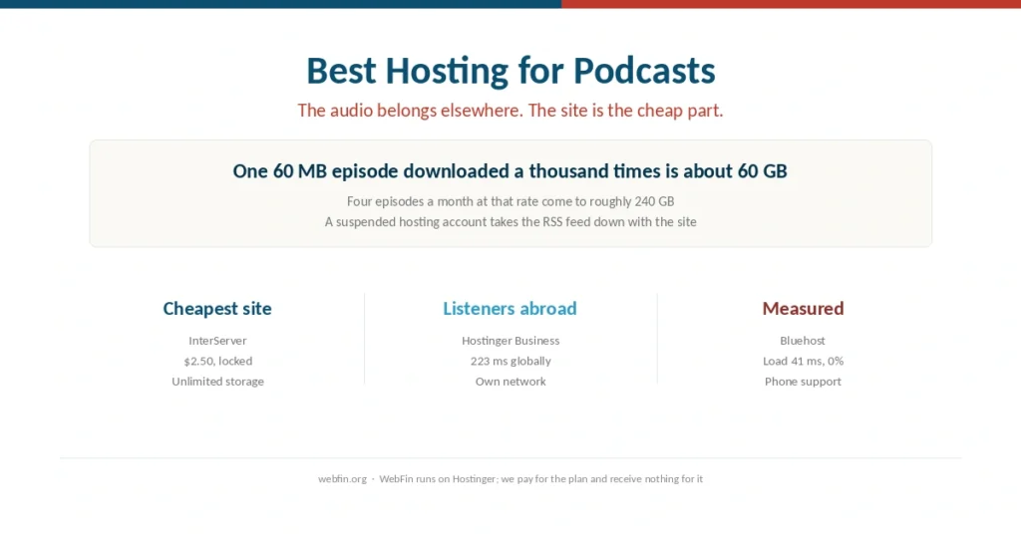Click the 'Load 41 ms, 0%' value
Screen dimensions: 1021x536
click(x=803, y=361)
